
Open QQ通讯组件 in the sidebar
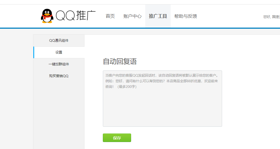click(x=59, y=41)
